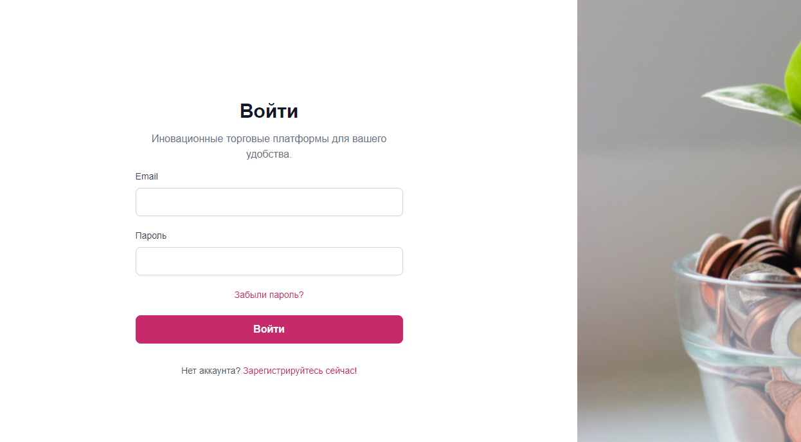The image size is (801, 442).
Task: Click the Email field label
Action: pyautogui.click(x=147, y=176)
